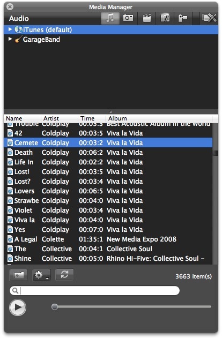Click the rightmost crossed-out camera icon

click(x=209, y=18)
